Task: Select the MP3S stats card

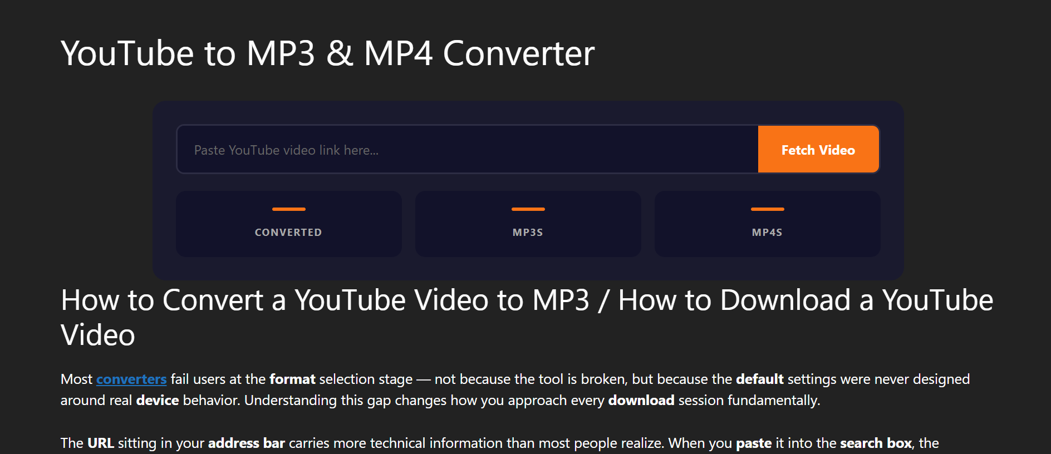Action: pos(528,224)
